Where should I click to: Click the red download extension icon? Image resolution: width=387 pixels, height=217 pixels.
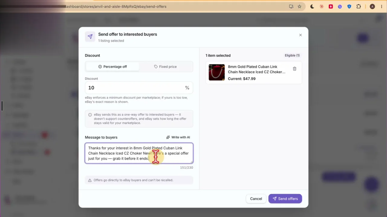[x=331, y=6]
